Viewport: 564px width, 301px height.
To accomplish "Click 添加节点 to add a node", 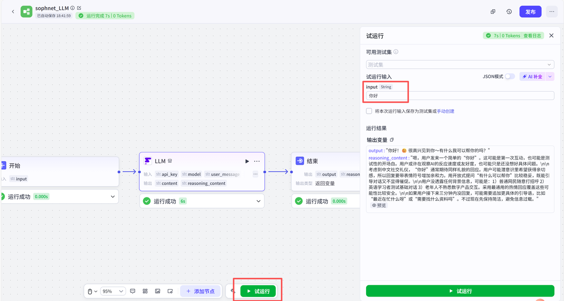I will [x=200, y=291].
